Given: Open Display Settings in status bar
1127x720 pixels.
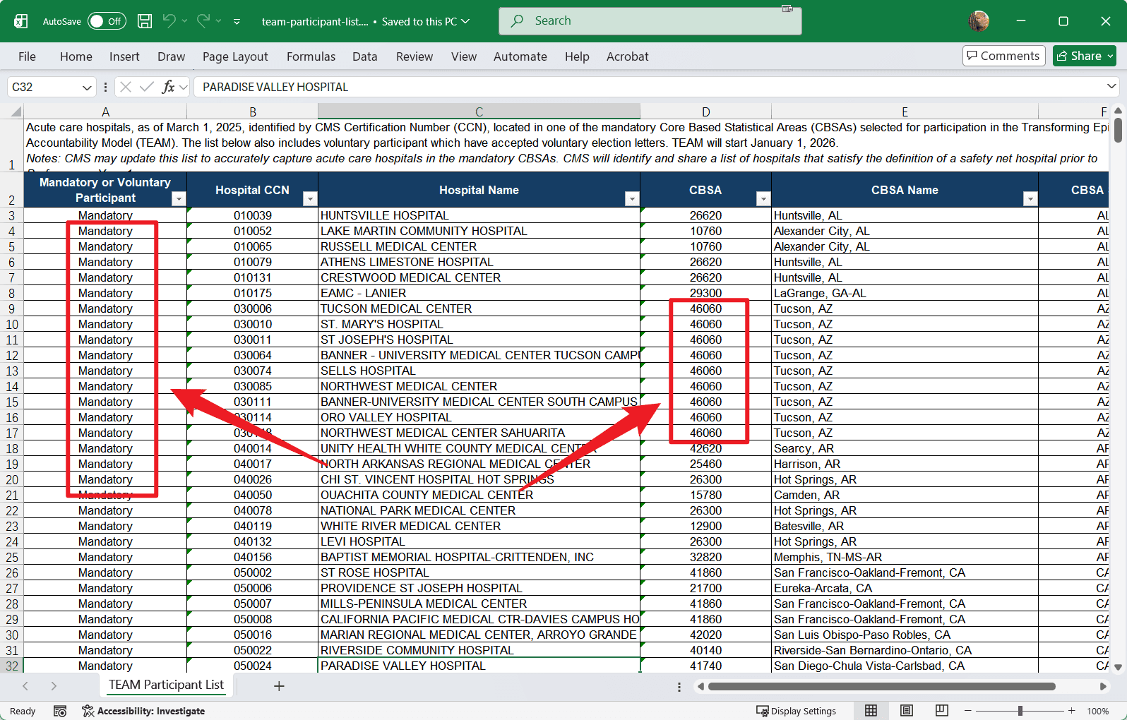Looking at the screenshot, I should 796,711.
